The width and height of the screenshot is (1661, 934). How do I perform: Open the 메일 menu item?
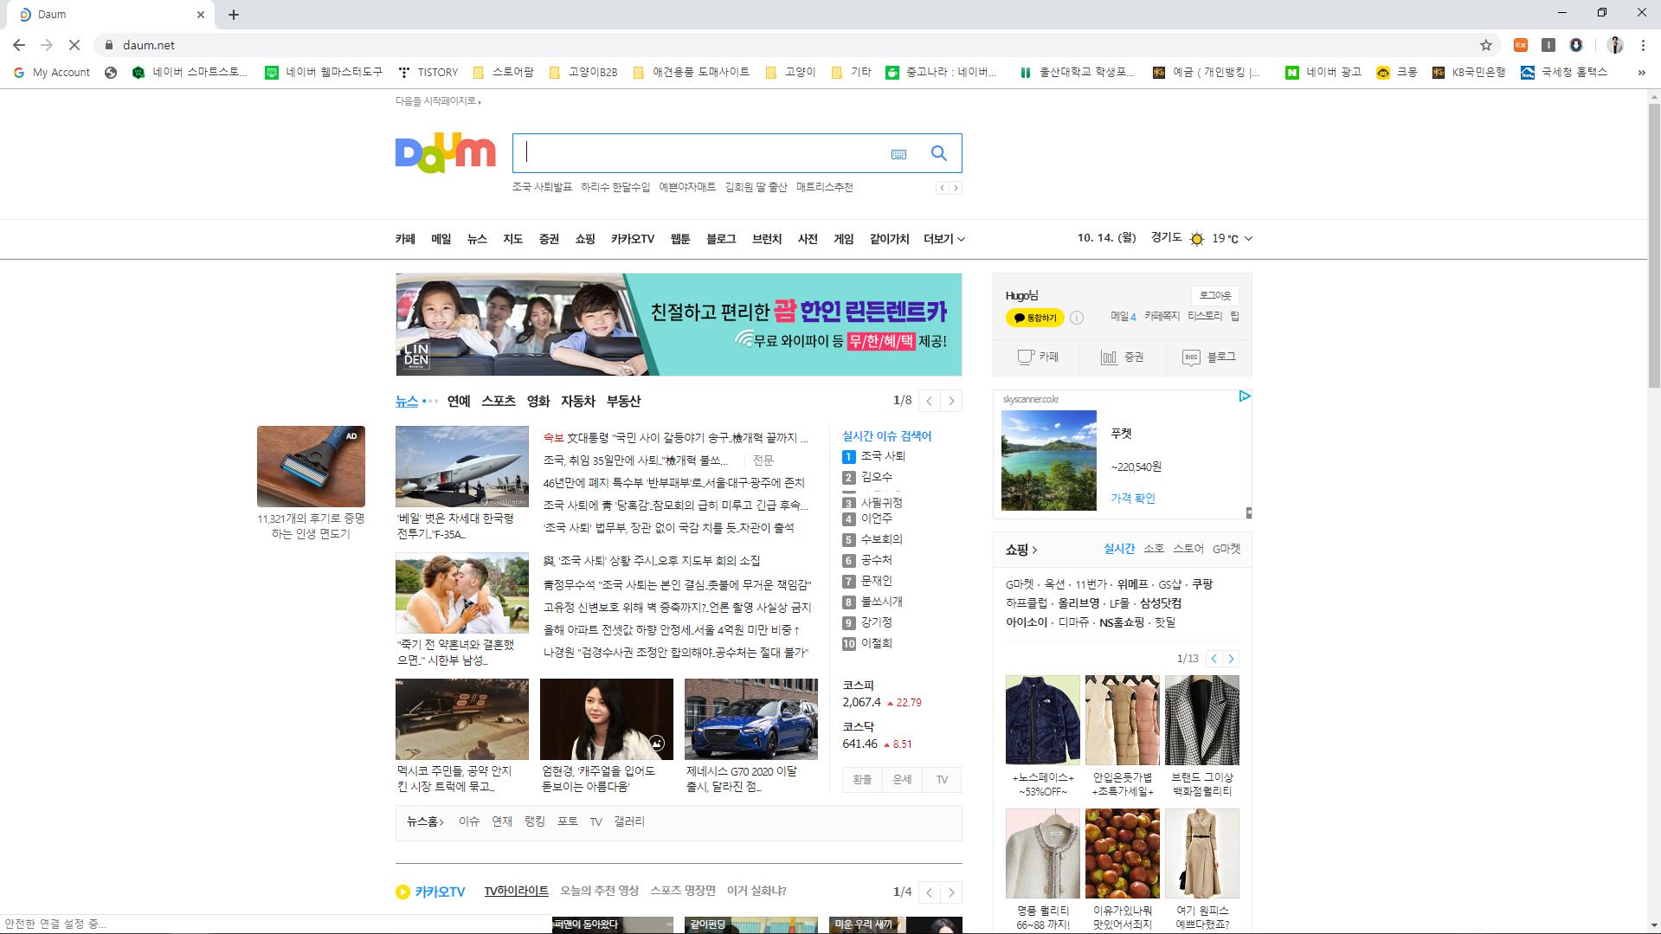(441, 239)
